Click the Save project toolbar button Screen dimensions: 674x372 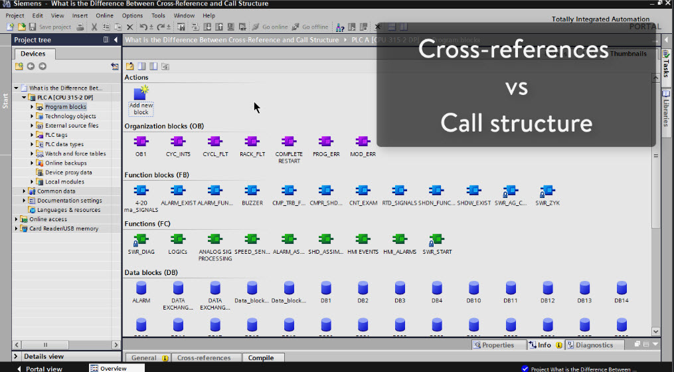(x=50, y=27)
